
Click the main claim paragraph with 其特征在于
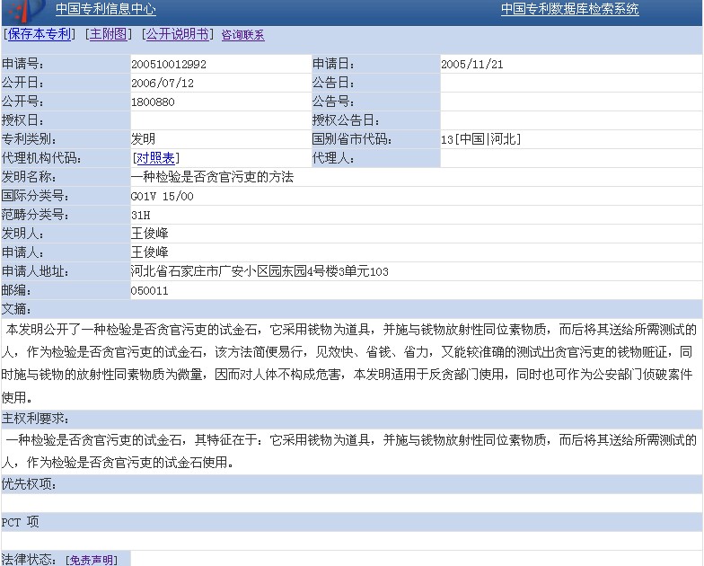(349, 451)
